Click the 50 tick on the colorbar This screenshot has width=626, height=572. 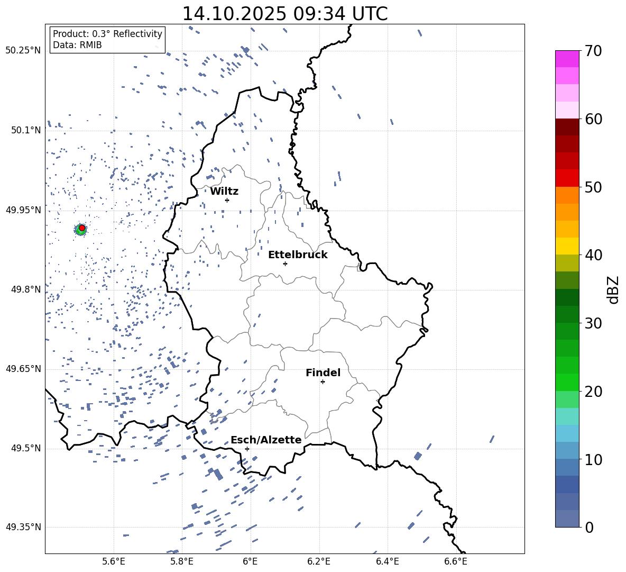click(x=593, y=187)
